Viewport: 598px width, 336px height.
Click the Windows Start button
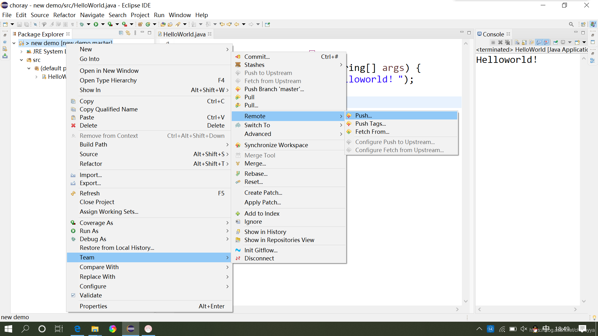pyautogui.click(x=8, y=329)
